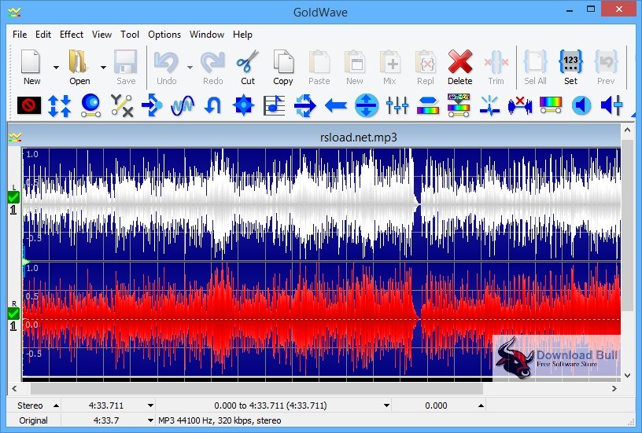Click the blue sphere Doppler effect icon
The image size is (642, 433).
(90, 105)
